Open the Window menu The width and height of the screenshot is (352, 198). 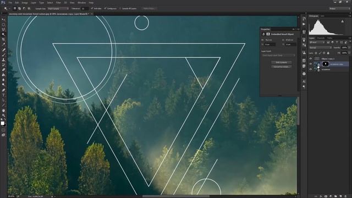(82, 3)
